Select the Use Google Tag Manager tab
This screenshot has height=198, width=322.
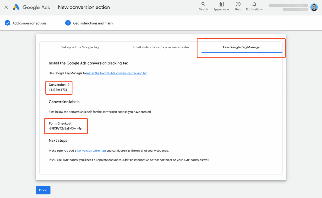coord(242,47)
